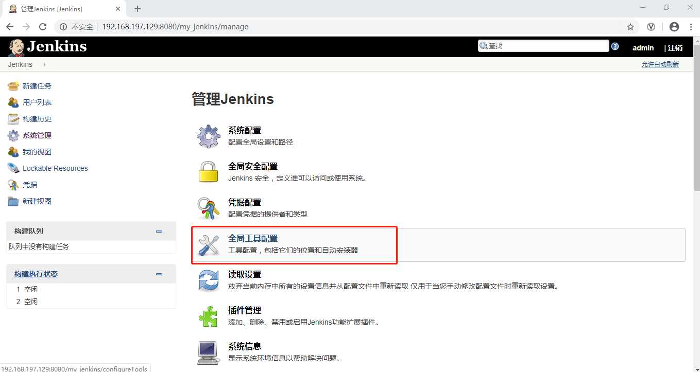Viewport: 700px width, 372px height.
Task: Click the browser forward arrow
Action: click(26, 27)
